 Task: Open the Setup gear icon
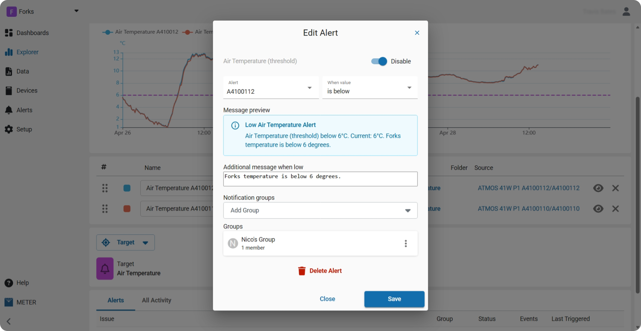(x=9, y=129)
